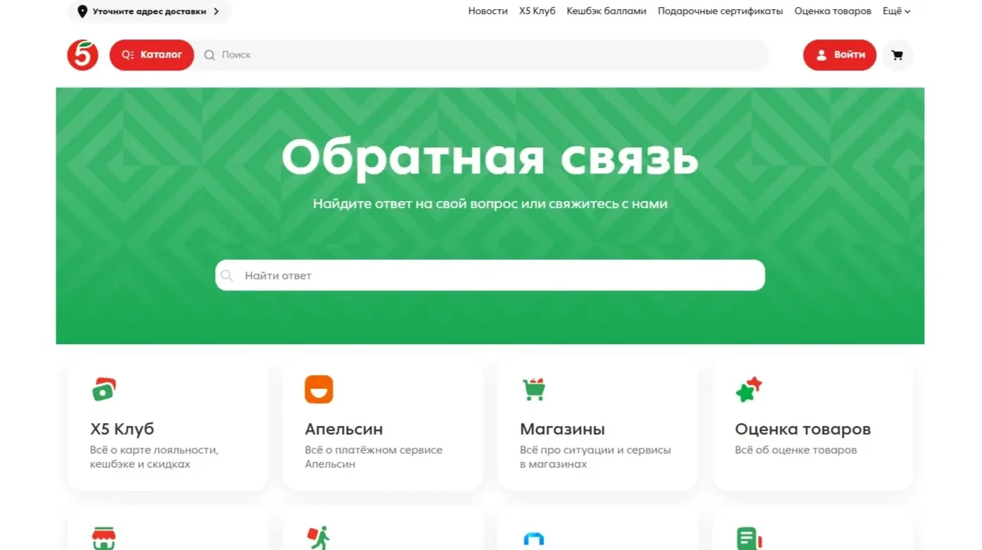Click the "Обратная связь" heading
This screenshot has width=982, height=550.
[490, 157]
